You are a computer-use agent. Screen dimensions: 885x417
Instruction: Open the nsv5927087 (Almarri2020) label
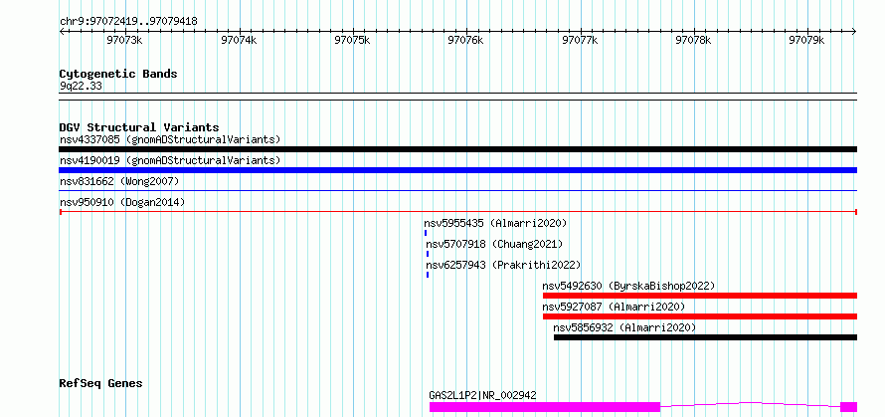point(614,307)
